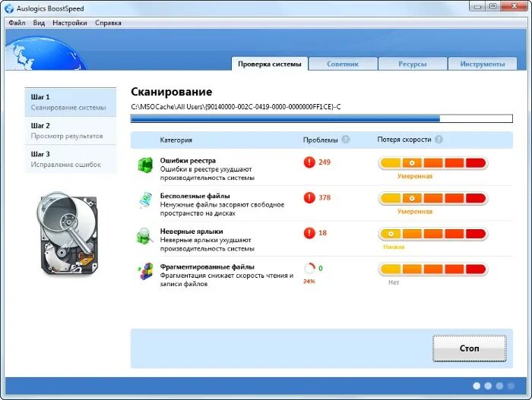Click the fragmented files colored blocks icon
Viewport: 532px width, 400px height.
point(146,271)
